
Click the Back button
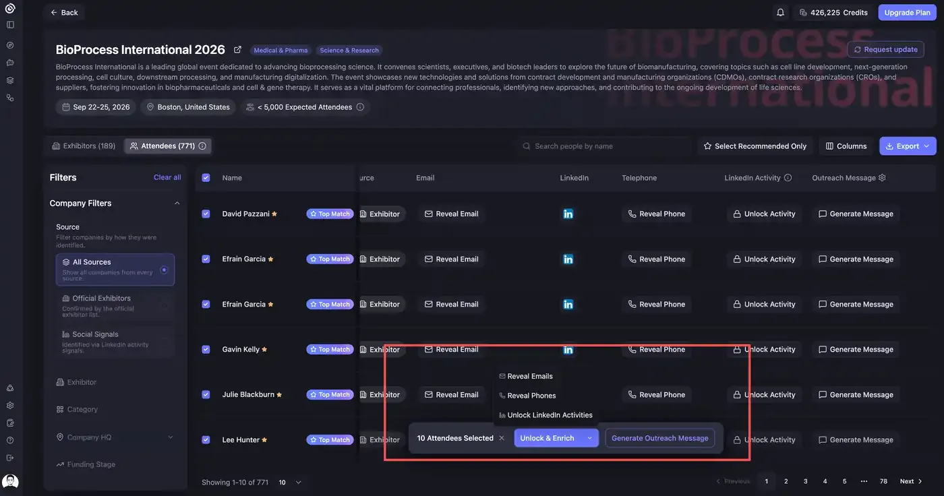(64, 12)
